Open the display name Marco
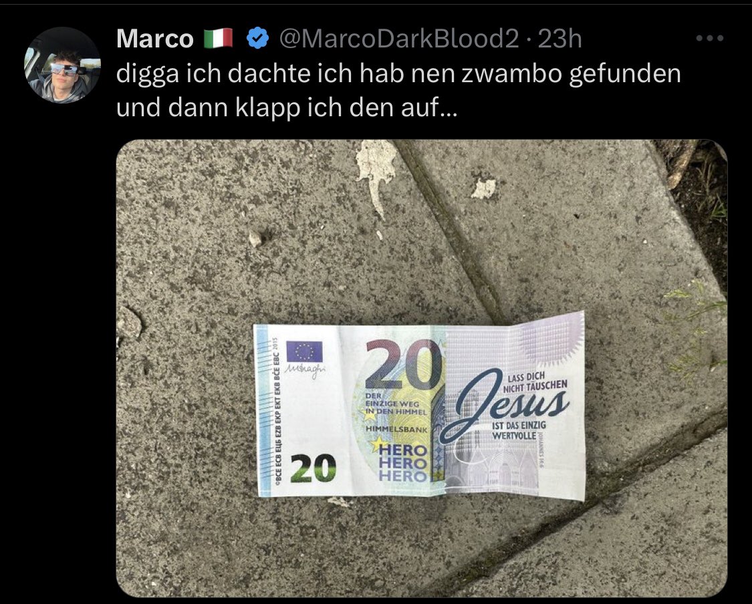 coord(155,38)
